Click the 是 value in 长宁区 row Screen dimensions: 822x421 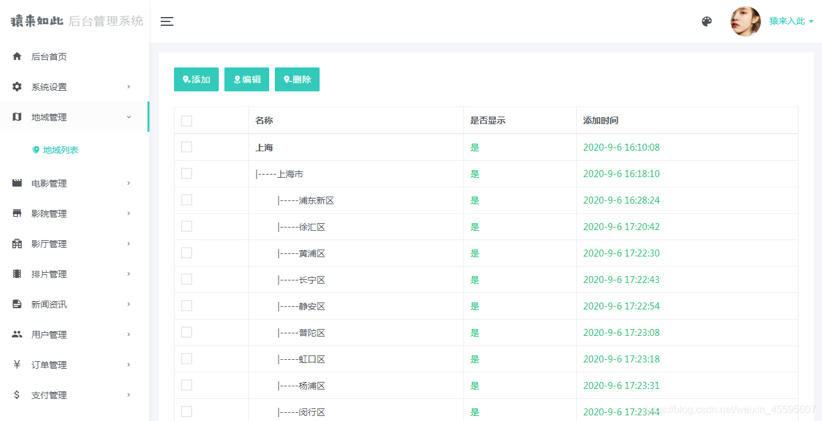tap(475, 280)
